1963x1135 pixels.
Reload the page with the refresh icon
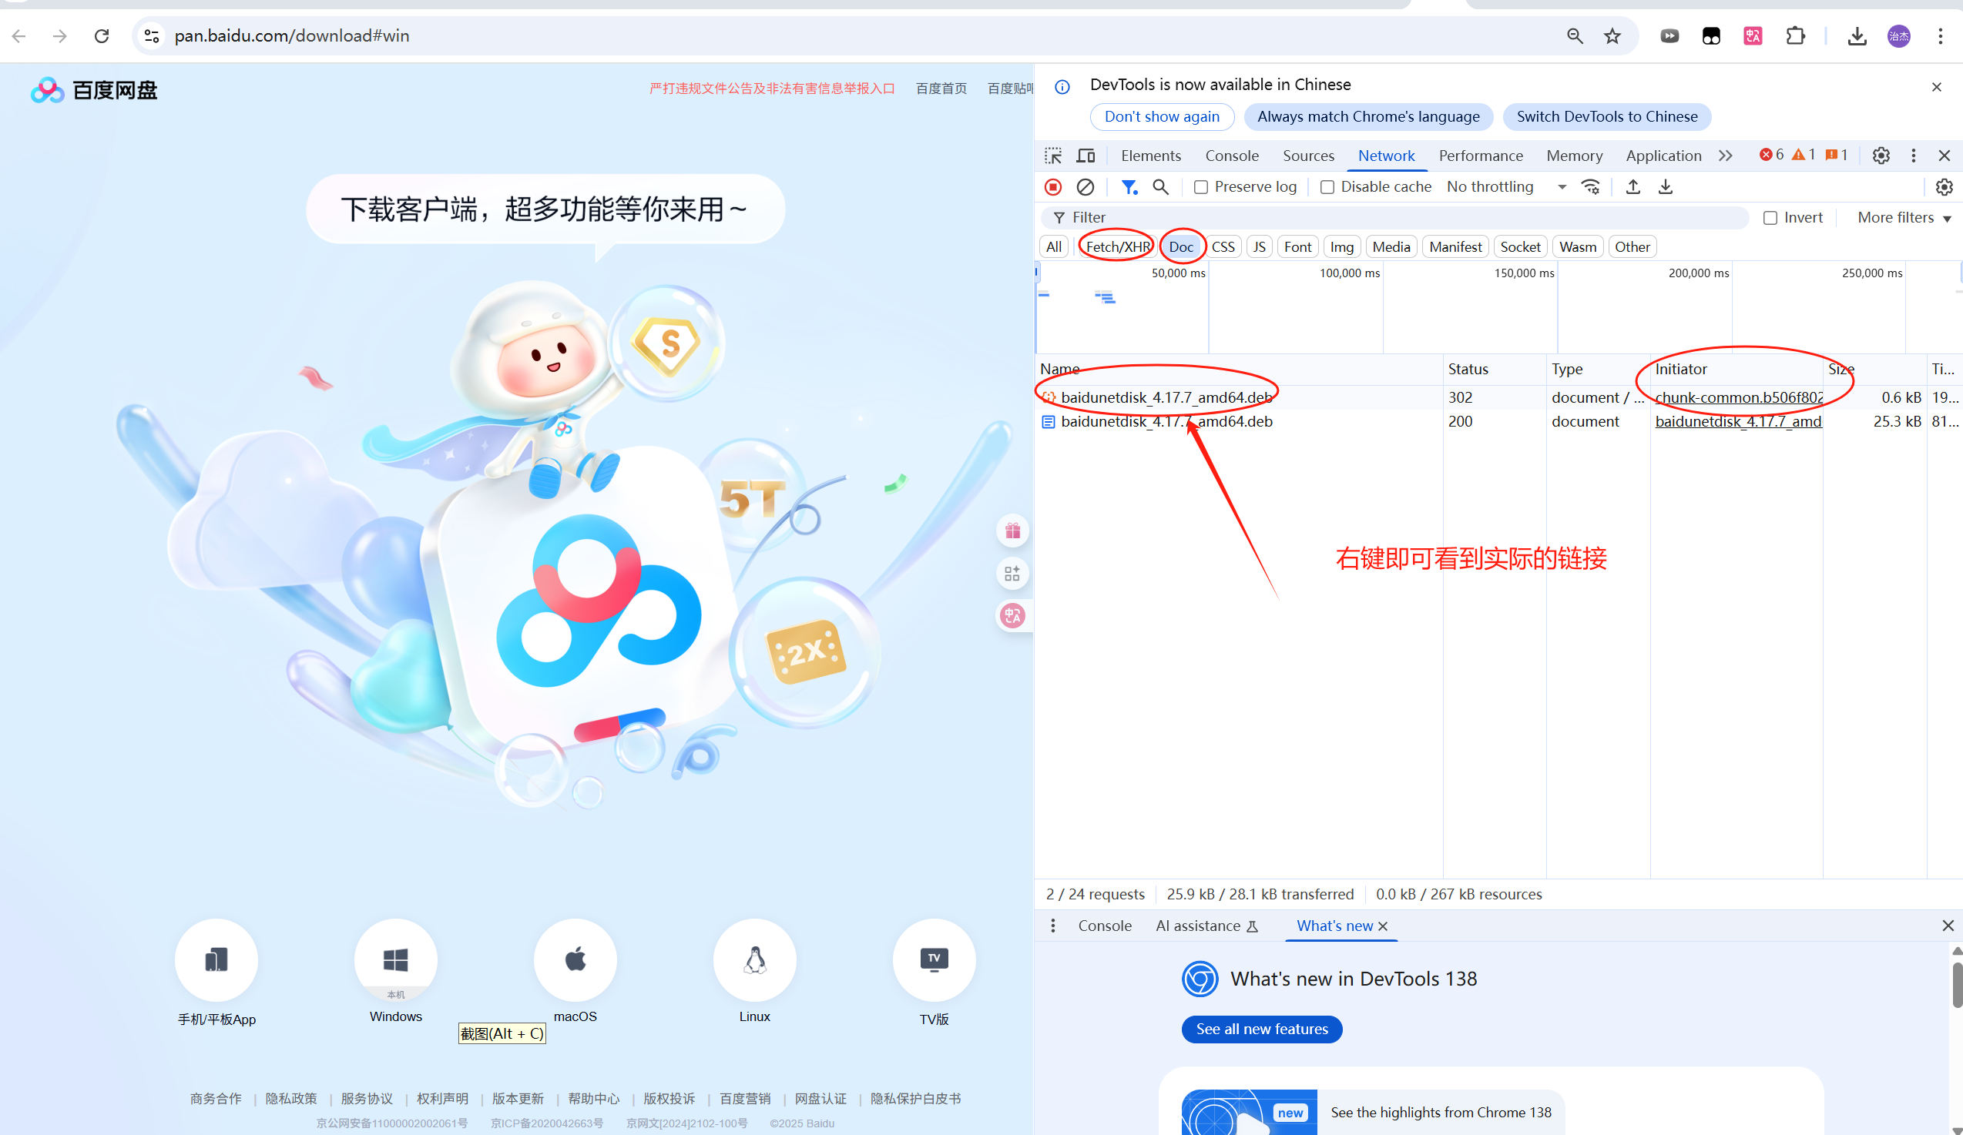pyautogui.click(x=101, y=36)
